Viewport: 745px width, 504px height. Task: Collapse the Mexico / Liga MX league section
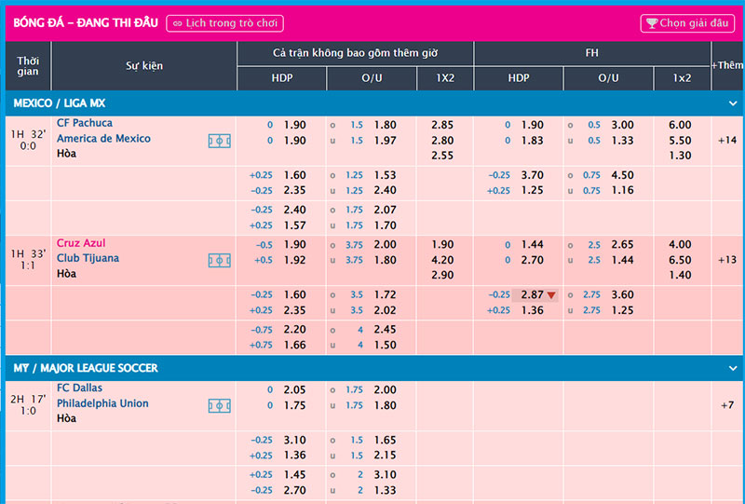pyautogui.click(x=732, y=103)
